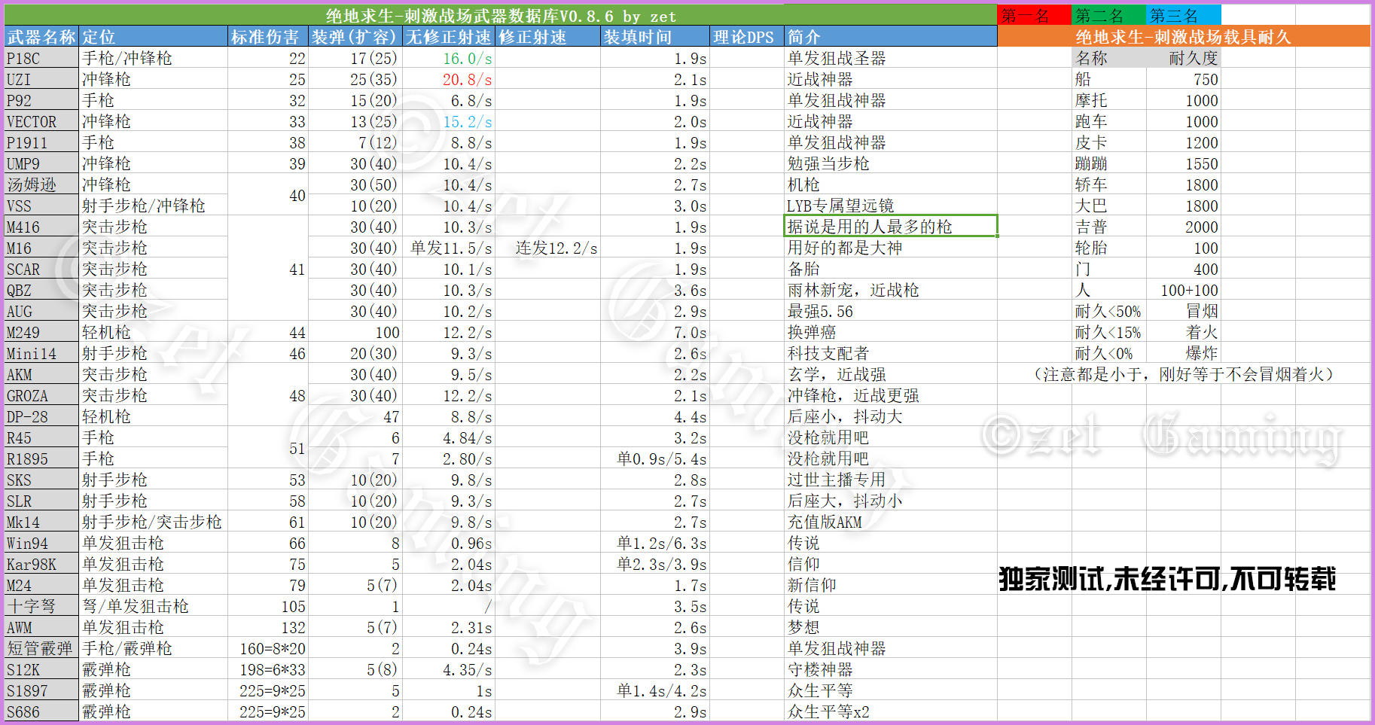Click the 耐久<50% condition cell

1108,311
